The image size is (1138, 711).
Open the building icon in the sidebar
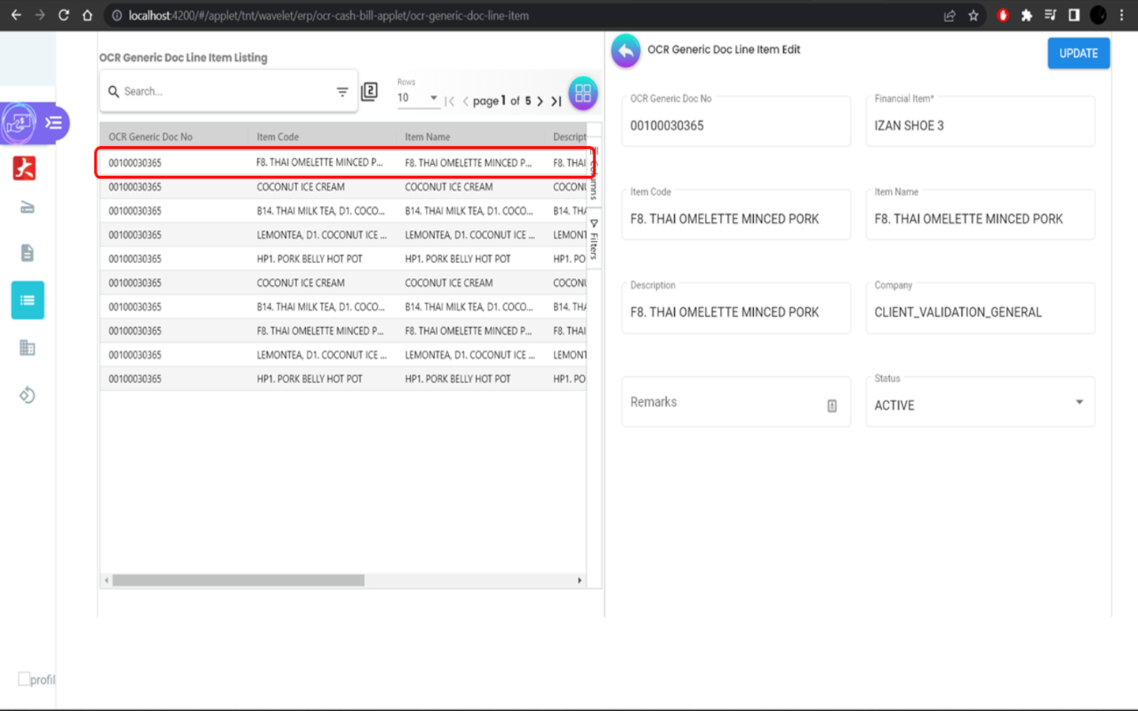click(x=28, y=348)
